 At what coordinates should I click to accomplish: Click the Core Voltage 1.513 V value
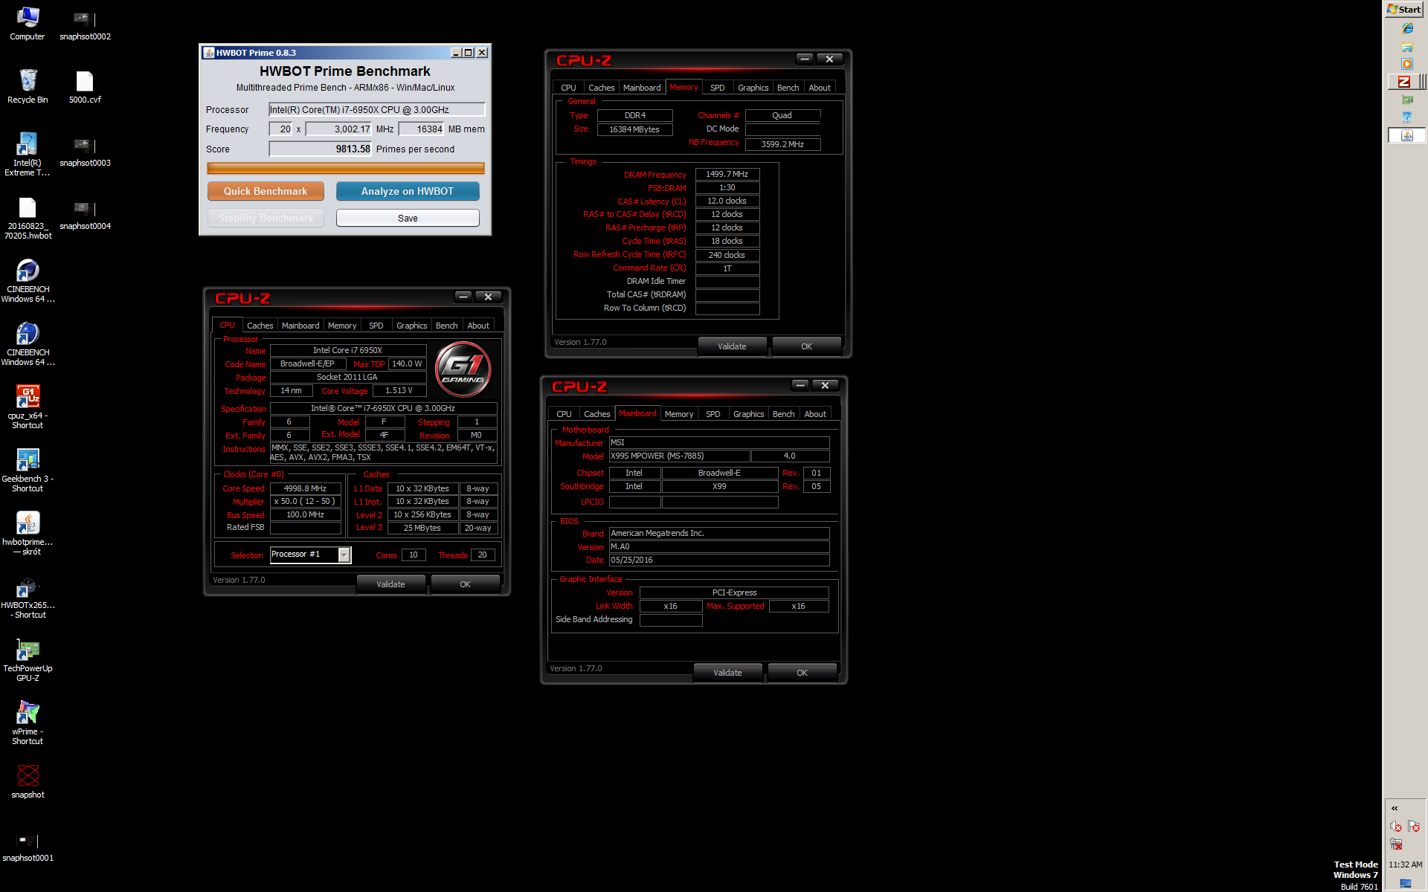point(399,390)
